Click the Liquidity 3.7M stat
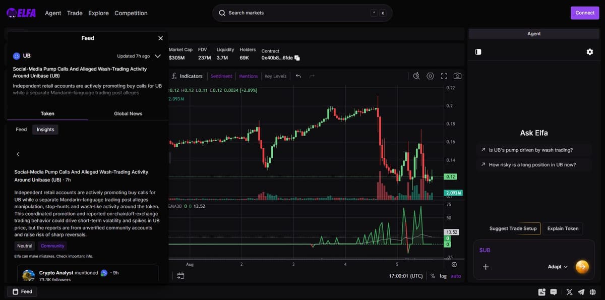The height and width of the screenshot is (300, 605). tap(225, 54)
